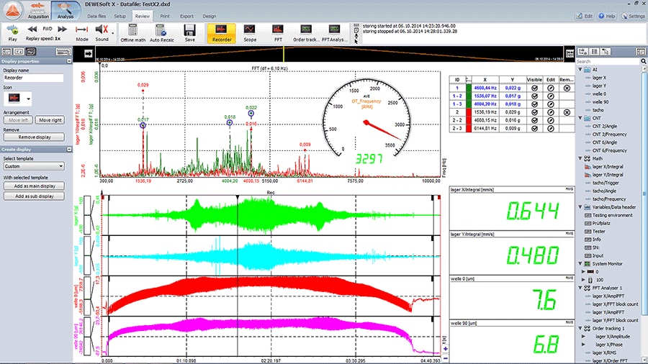Open Offline math
Viewport: 648px width, 364px height.
point(132,33)
